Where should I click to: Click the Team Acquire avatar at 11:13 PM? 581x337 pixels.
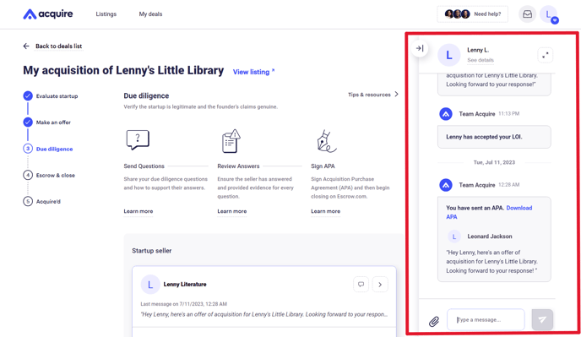[x=446, y=114]
